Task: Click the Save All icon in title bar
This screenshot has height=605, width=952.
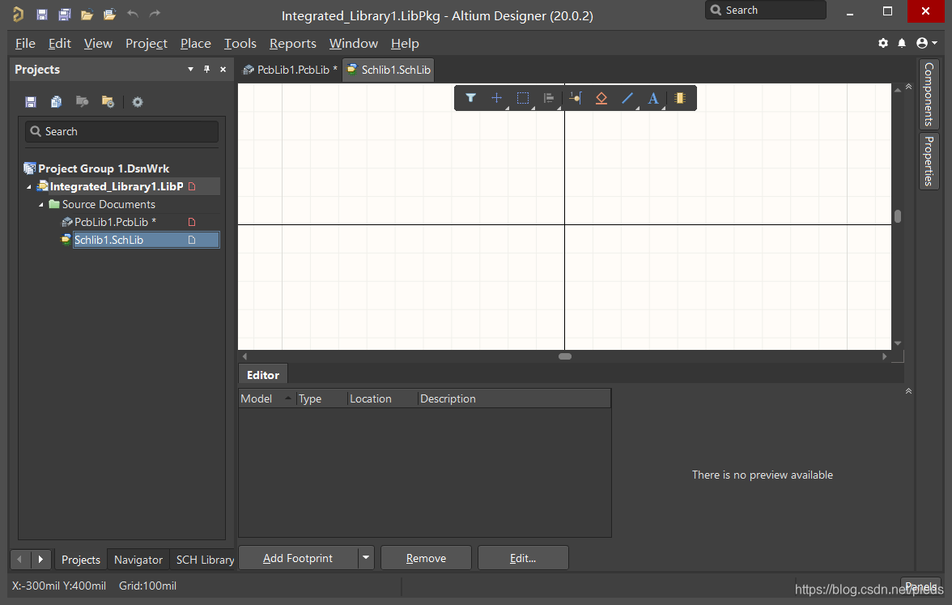Action: point(65,15)
